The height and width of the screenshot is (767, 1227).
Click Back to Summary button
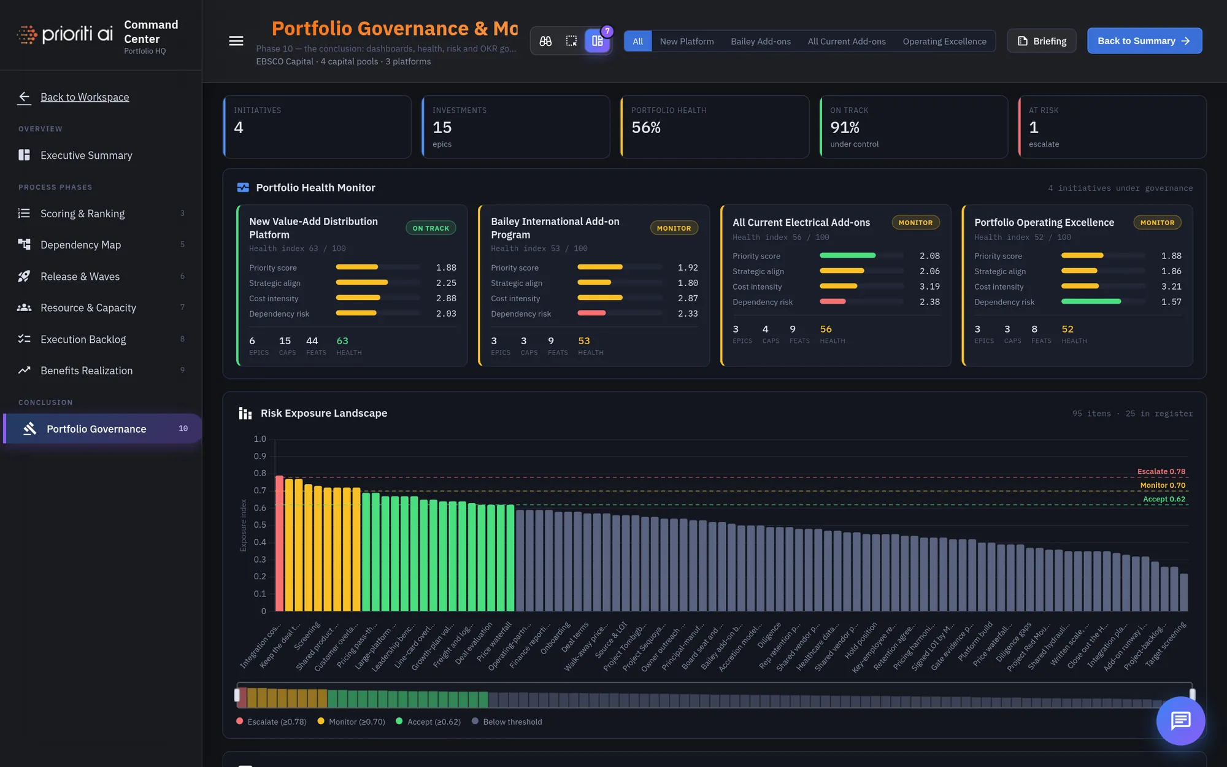[x=1144, y=41]
